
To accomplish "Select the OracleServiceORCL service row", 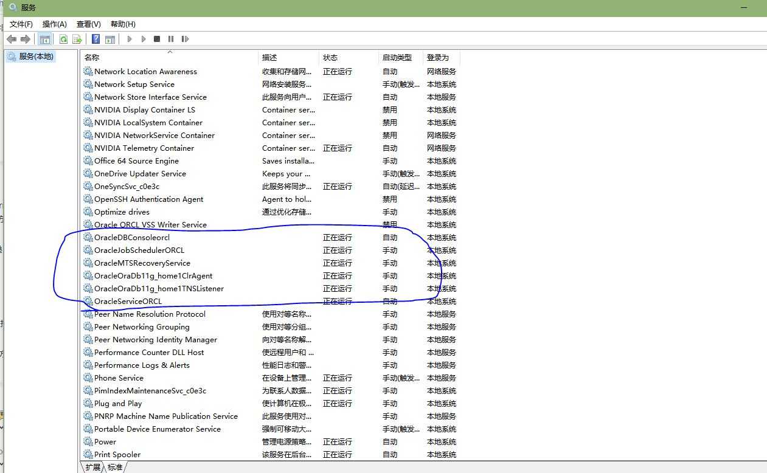I will pos(271,301).
